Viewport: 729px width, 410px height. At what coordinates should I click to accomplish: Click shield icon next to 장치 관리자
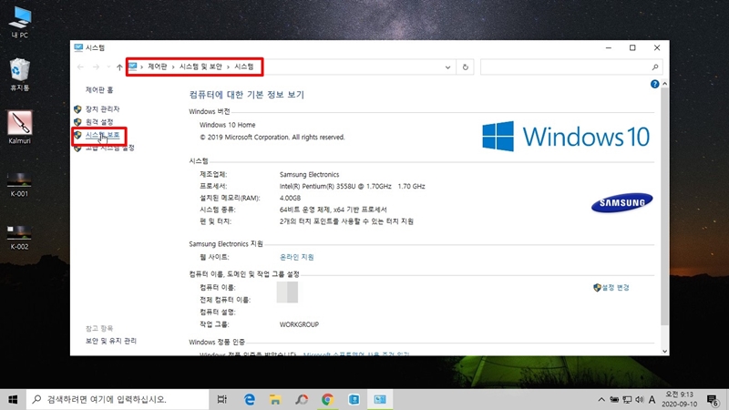pyautogui.click(x=77, y=108)
